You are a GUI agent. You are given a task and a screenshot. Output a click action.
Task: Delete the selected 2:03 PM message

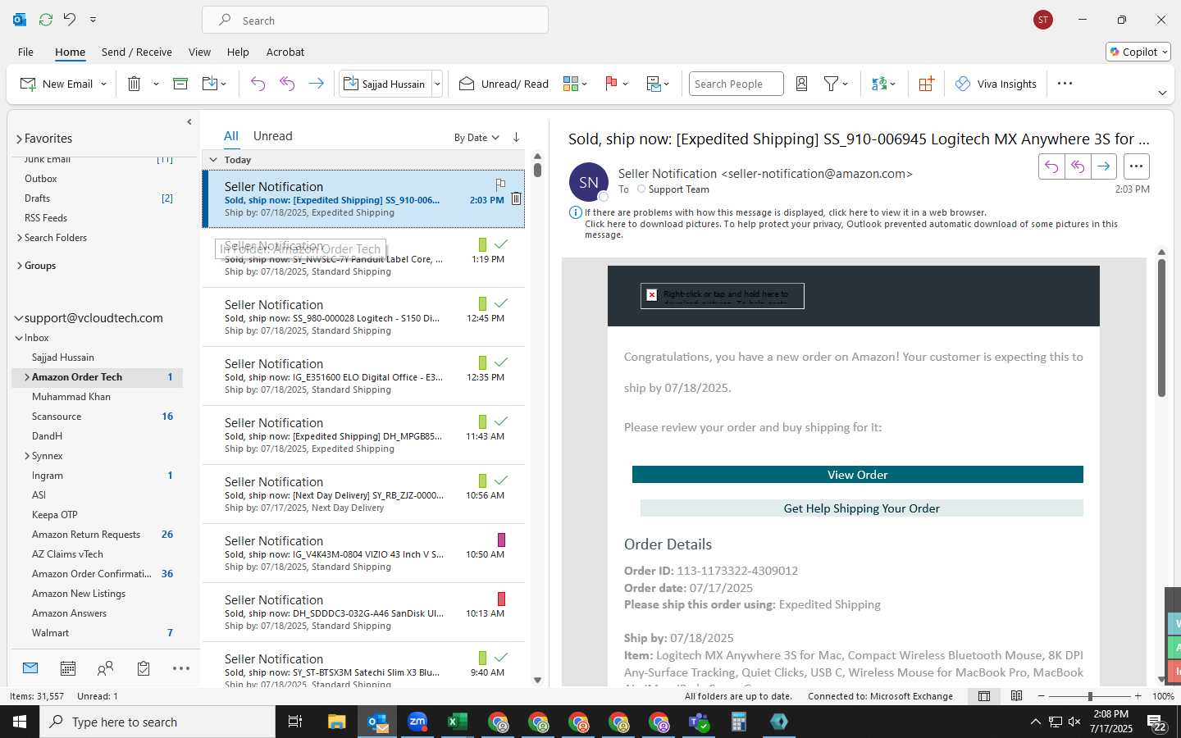[516, 198]
